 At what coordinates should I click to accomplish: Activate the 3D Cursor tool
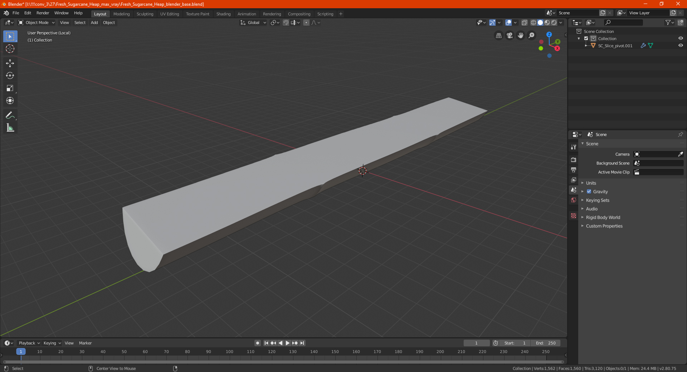10,49
